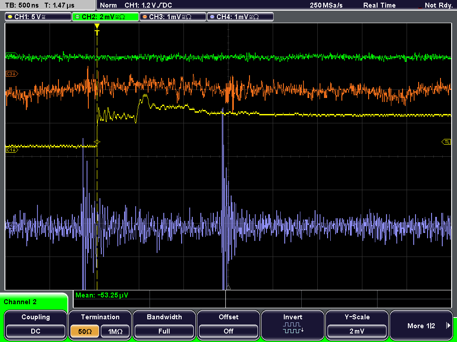Screen dimensions: 457x342
Task: Click the purple CH4 color dot
Action: [x=212, y=17]
